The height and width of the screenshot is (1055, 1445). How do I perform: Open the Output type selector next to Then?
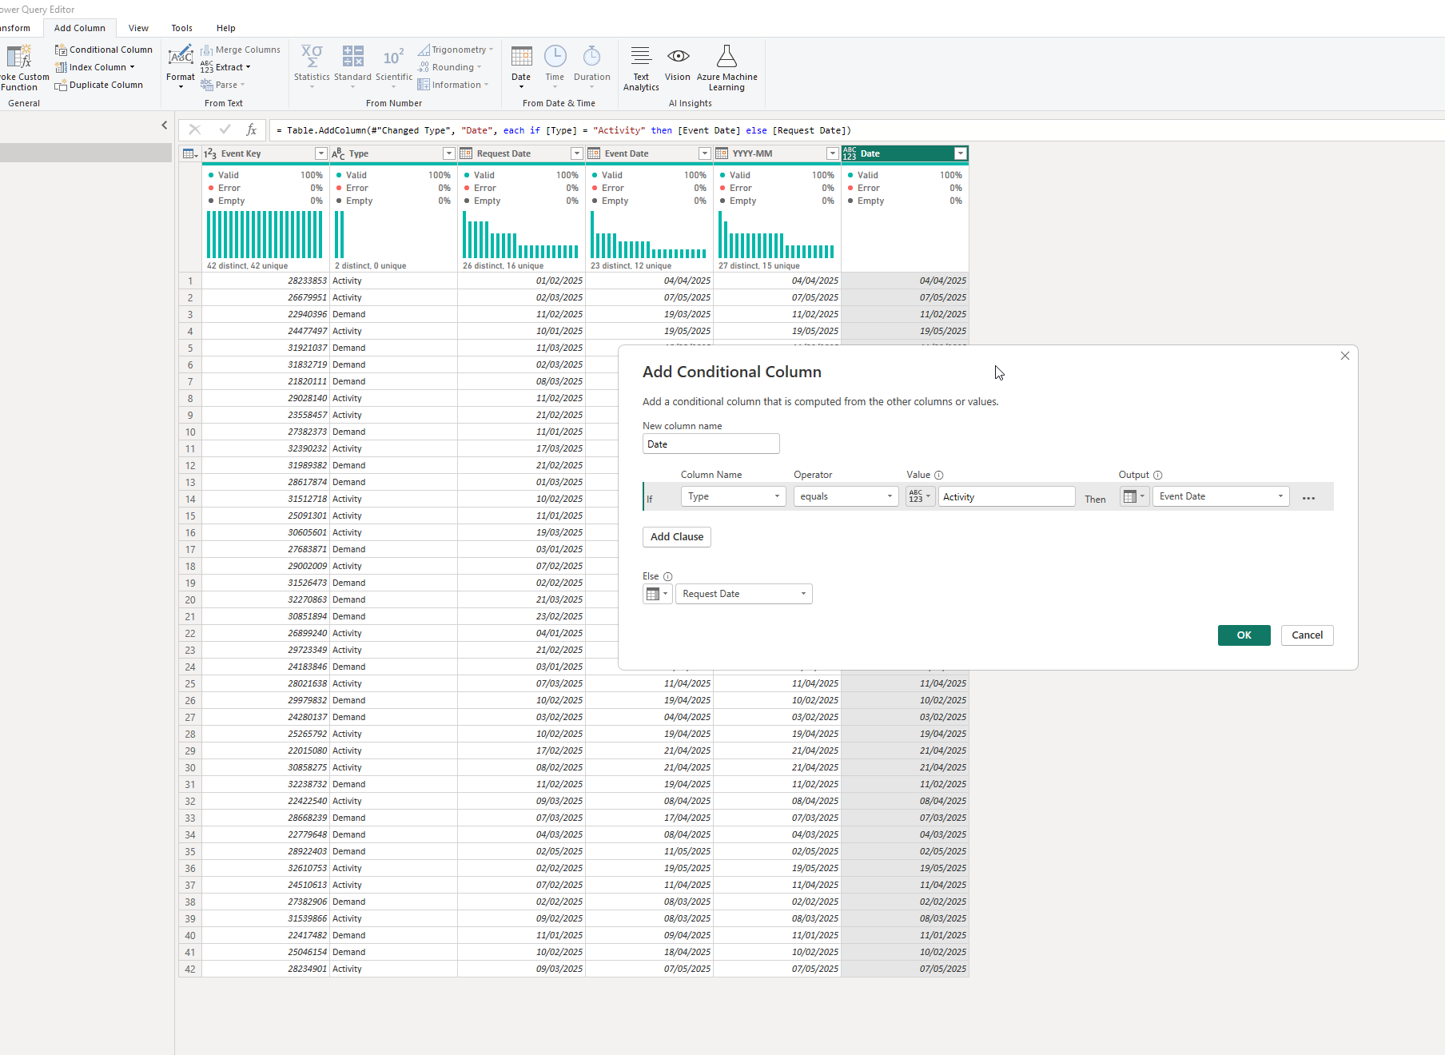tap(1134, 496)
